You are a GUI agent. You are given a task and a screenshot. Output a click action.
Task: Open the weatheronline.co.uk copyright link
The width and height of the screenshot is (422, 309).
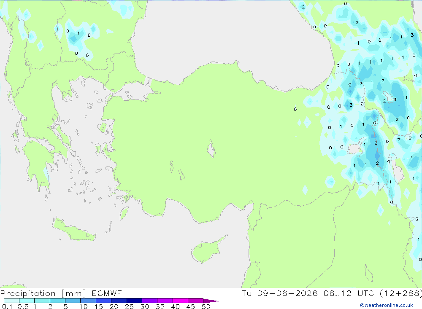pyautogui.click(x=387, y=305)
